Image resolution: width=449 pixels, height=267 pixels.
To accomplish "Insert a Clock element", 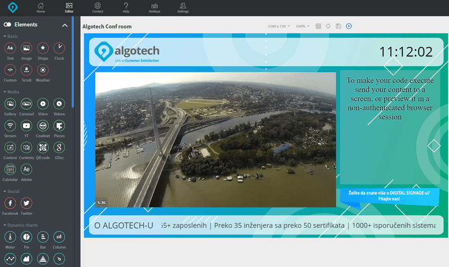I will point(59,48).
